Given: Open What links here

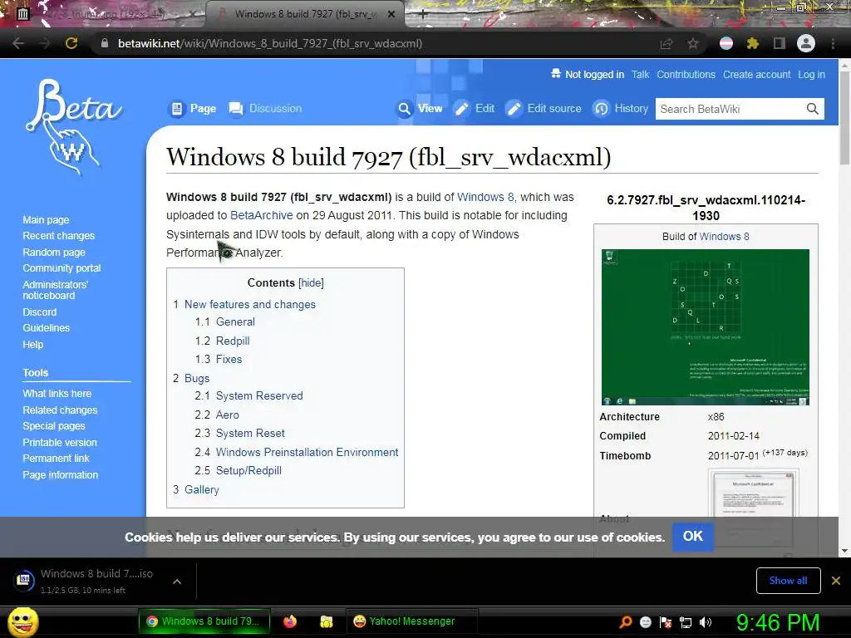Looking at the screenshot, I should tap(57, 394).
